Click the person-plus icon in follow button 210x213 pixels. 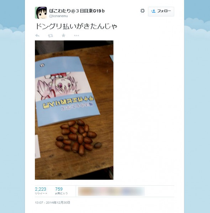(153, 11)
